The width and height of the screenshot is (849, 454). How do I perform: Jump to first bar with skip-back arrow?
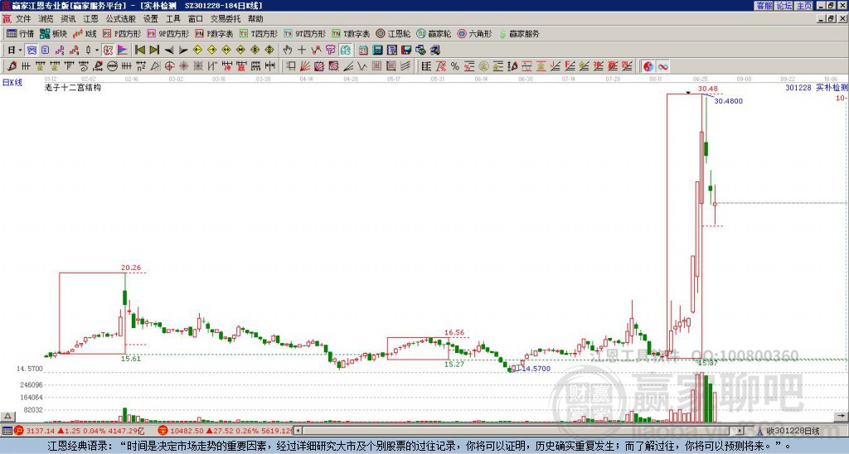tap(139, 50)
